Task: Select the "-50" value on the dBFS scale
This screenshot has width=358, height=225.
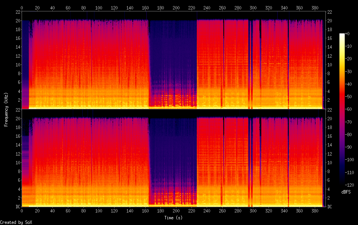Action: [348, 97]
